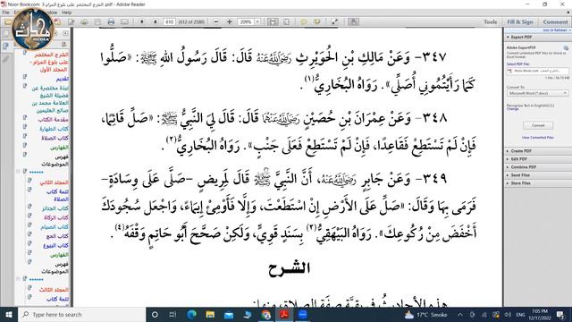The image size is (572, 322).
Task: Open the Windows Start menu
Action: pyautogui.click(x=9, y=314)
